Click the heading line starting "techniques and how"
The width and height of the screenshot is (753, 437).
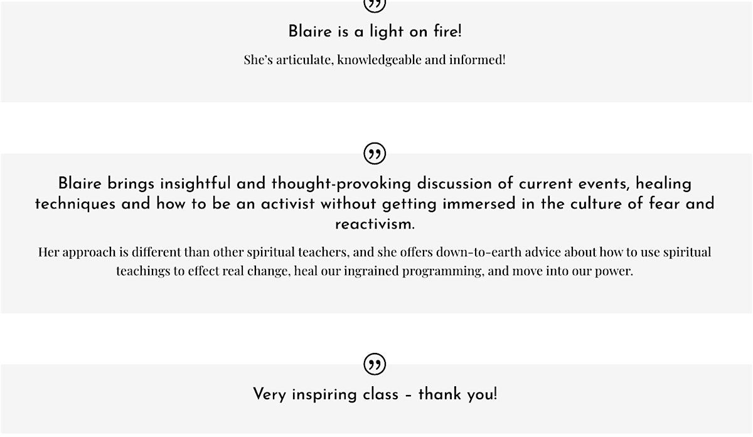tap(375, 204)
